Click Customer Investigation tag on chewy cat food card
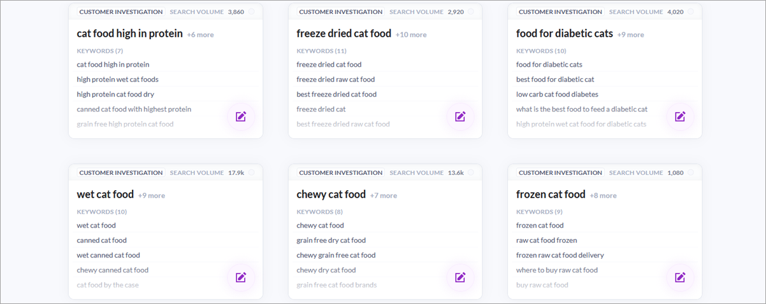This screenshot has height=304, width=766. point(341,172)
